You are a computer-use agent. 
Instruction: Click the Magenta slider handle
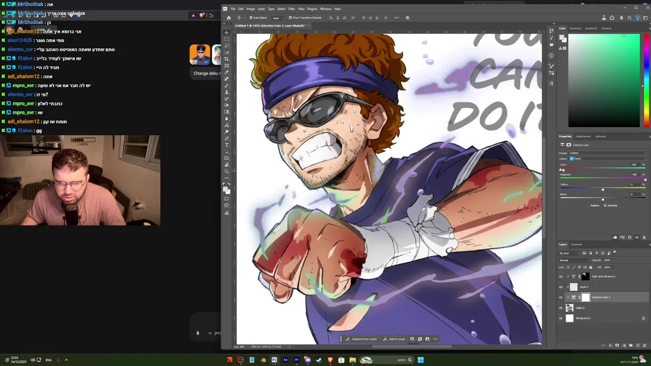(645, 179)
